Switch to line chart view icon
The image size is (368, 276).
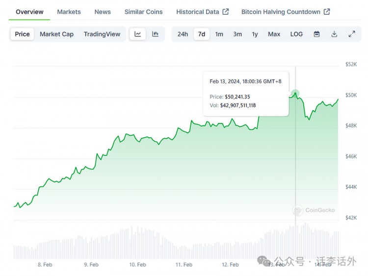pyautogui.click(x=138, y=34)
